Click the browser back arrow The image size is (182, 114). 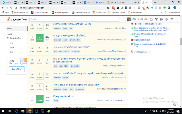click(x=3, y=8)
